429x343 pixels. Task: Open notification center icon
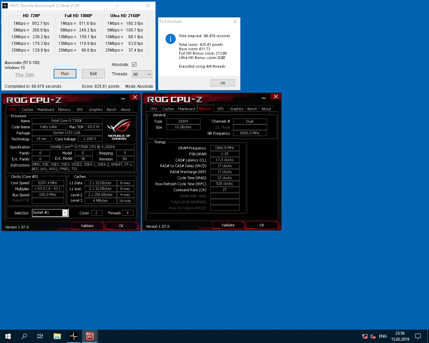418,336
